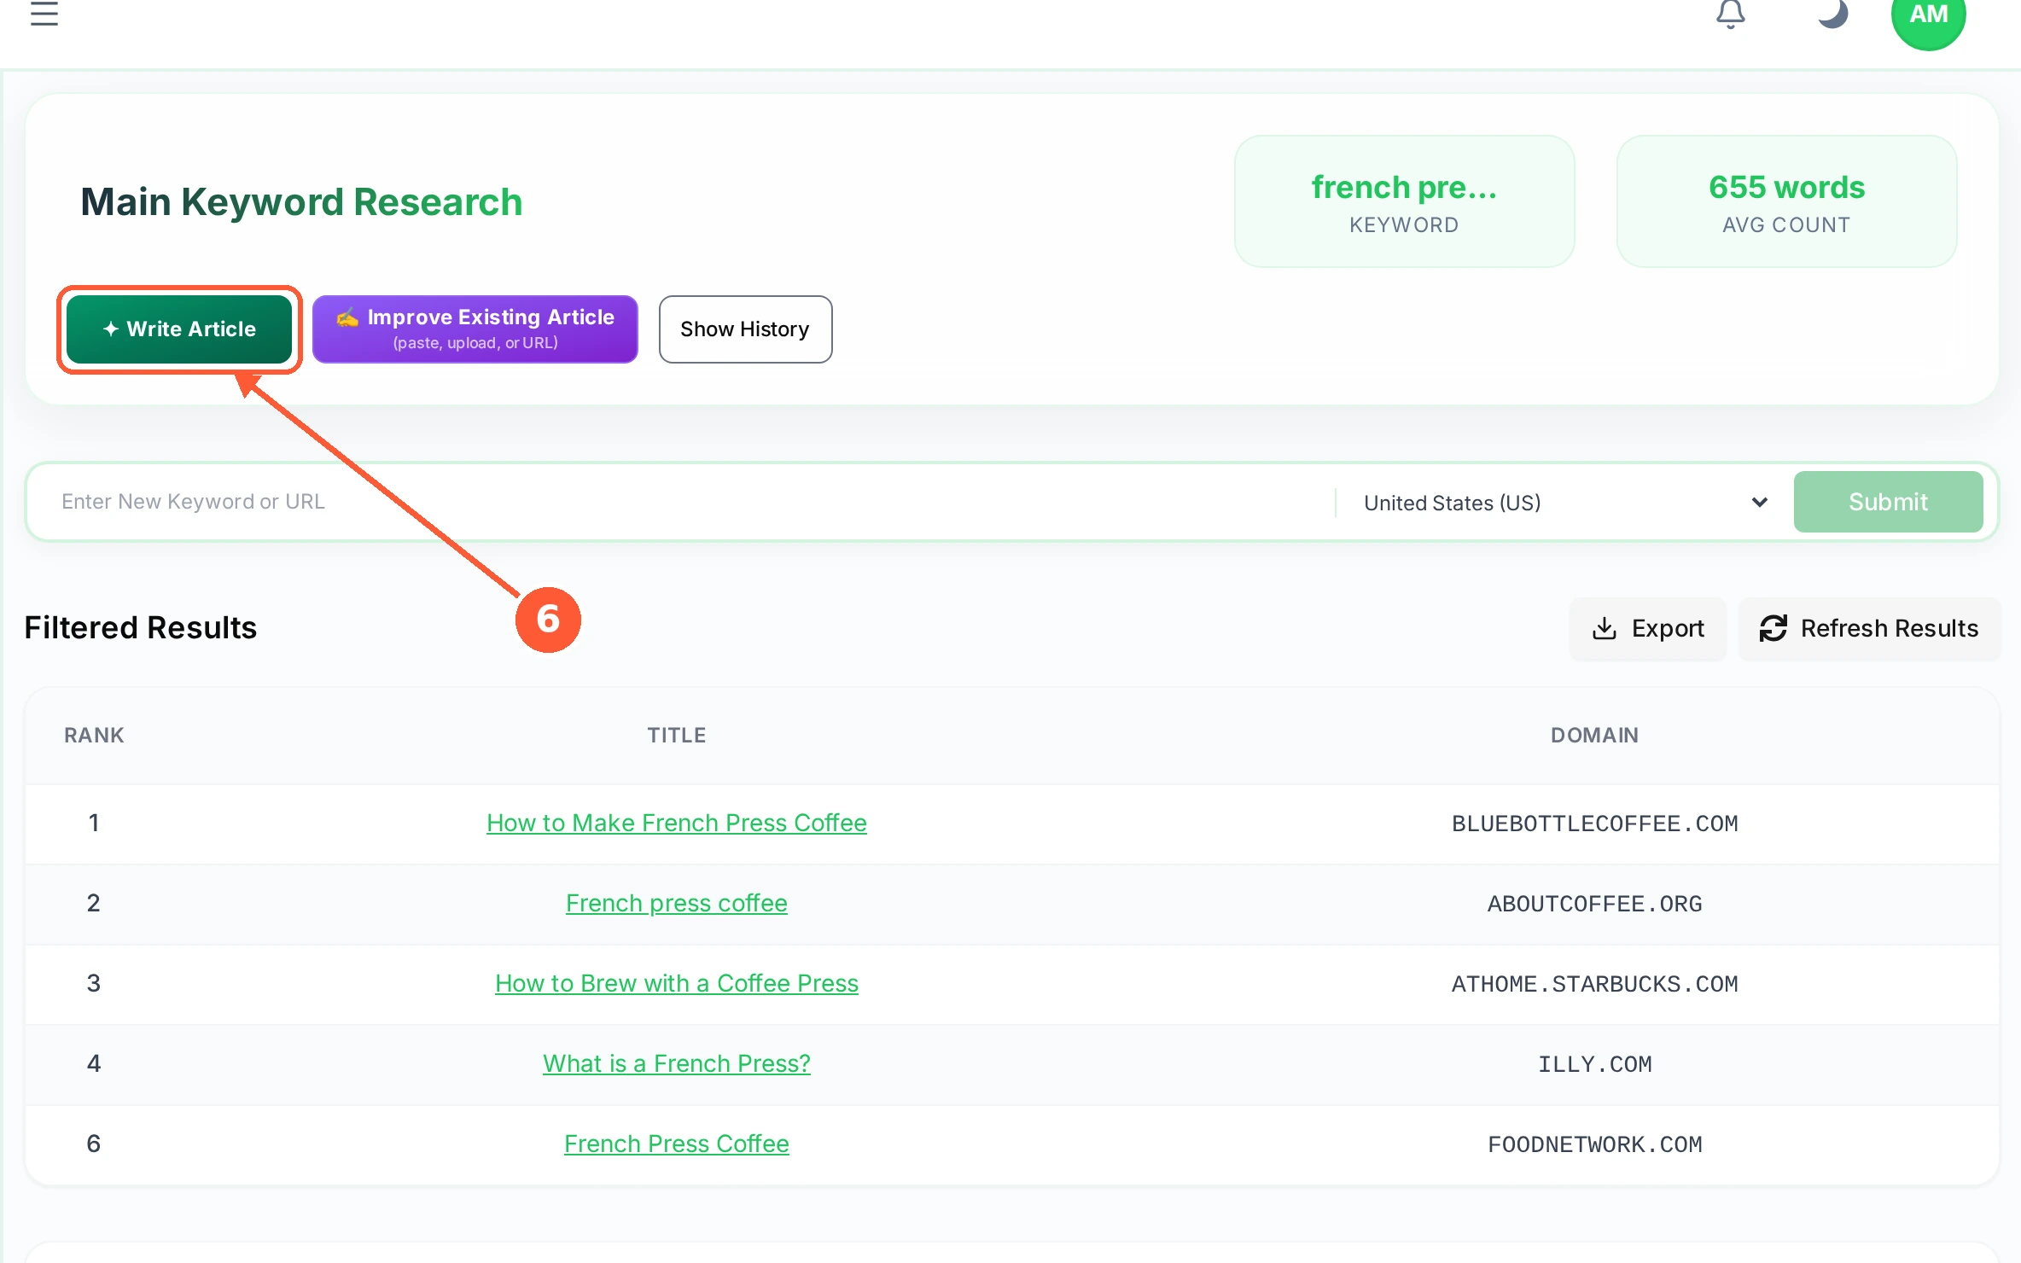Open How to Make French Press Coffee link
This screenshot has width=2021, height=1263.
(677, 823)
